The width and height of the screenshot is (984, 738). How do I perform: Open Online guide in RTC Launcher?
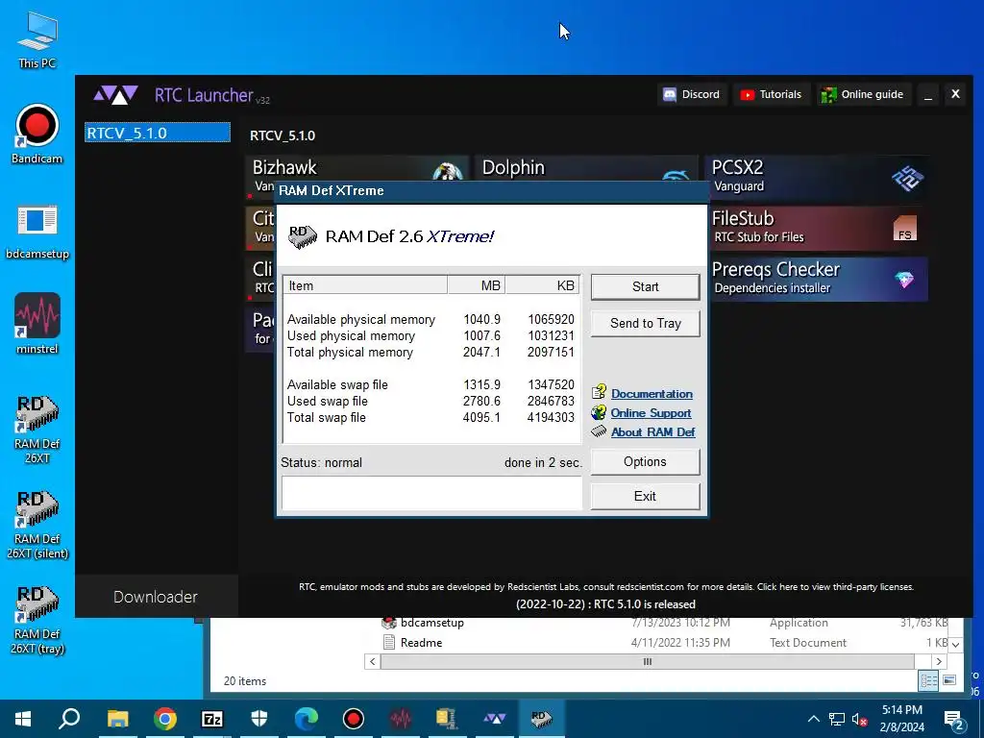(x=863, y=94)
